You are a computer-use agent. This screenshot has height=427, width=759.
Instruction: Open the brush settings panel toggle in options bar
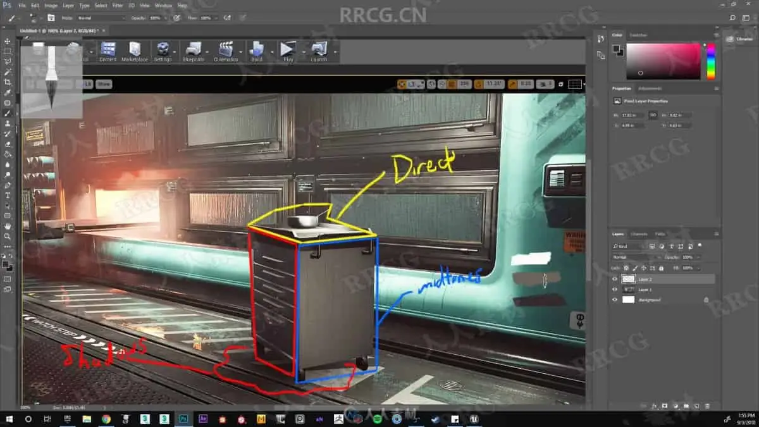click(x=51, y=18)
